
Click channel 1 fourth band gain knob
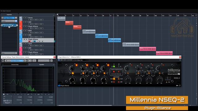[104, 80]
